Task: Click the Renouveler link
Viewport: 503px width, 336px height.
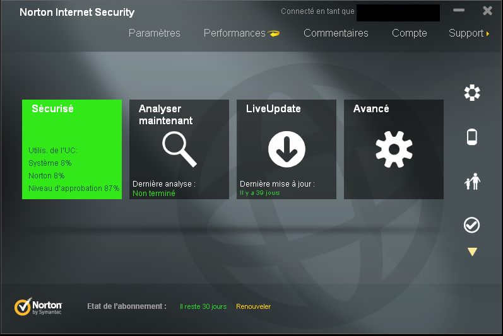Action: pos(254,306)
